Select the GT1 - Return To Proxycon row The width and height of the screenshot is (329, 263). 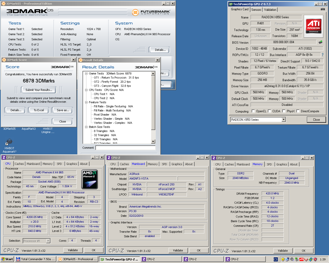pyautogui.click(x=116, y=78)
